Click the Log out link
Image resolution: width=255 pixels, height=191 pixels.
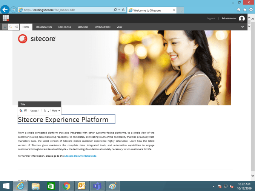pyautogui.click(x=211, y=18)
